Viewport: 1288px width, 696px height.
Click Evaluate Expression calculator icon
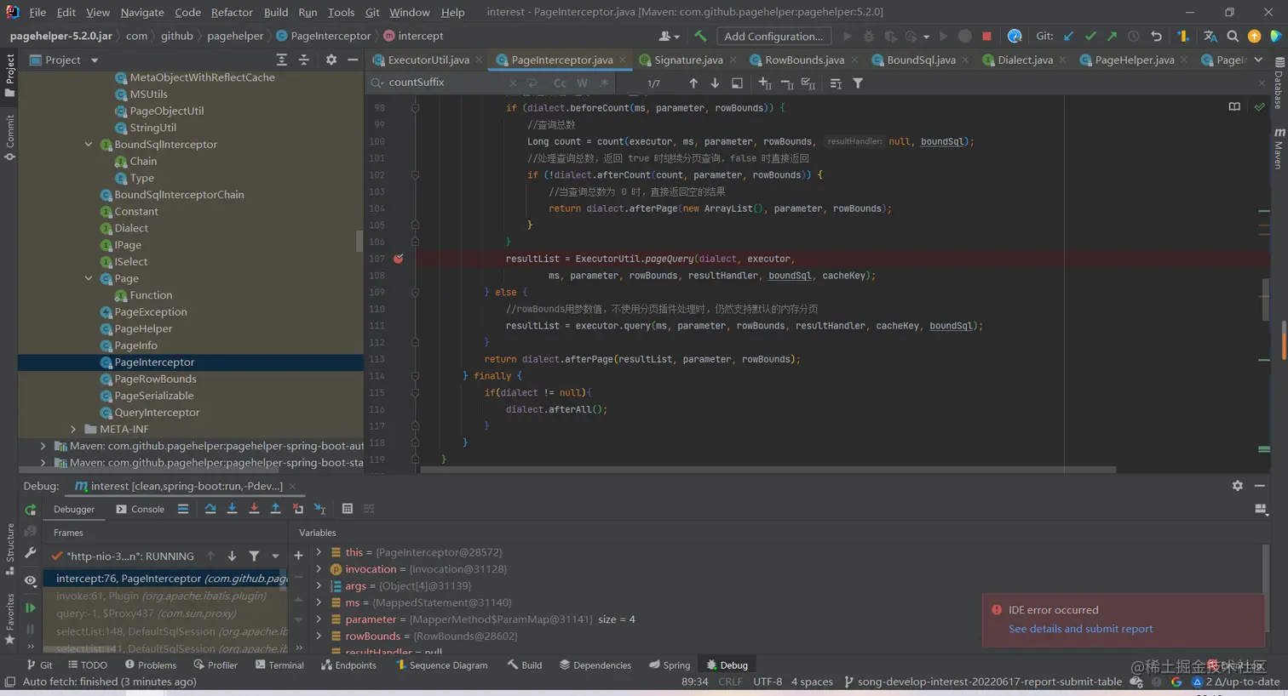point(347,509)
